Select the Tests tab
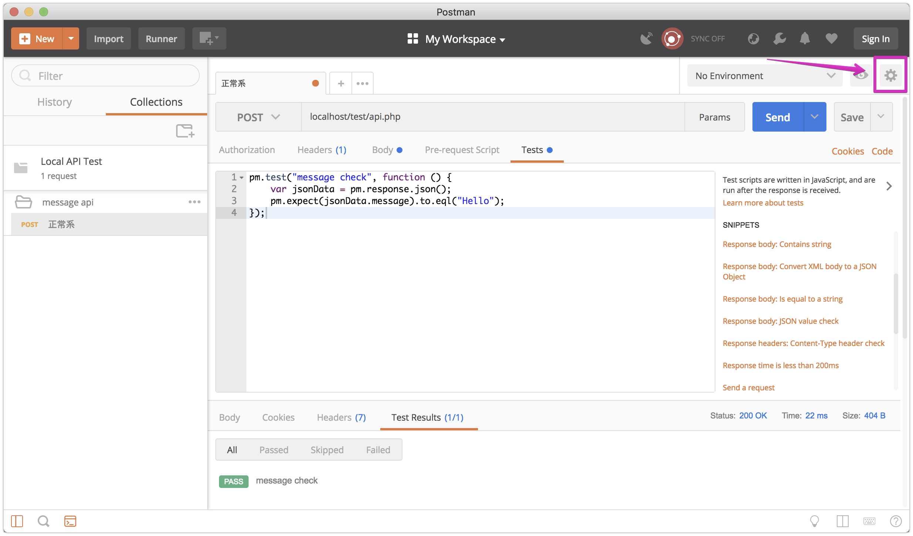Viewport: 913px width, 536px height. [x=537, y=150]
